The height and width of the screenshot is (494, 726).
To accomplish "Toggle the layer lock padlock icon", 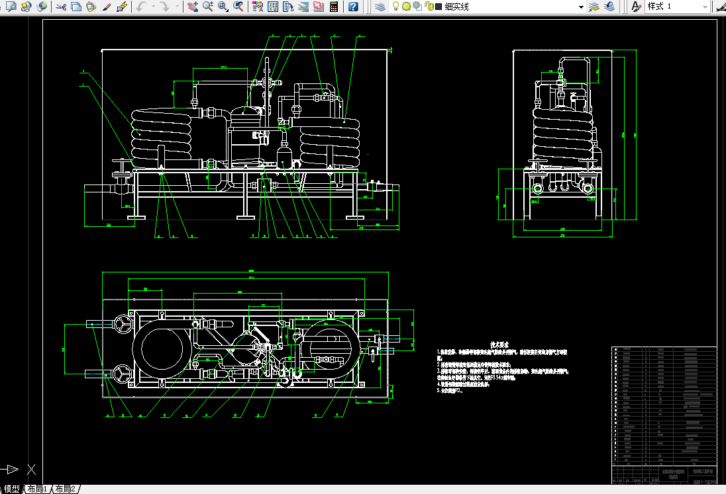I will tap(429, 7).
